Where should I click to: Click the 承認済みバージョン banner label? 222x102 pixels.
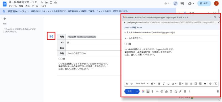pos(18,11)
